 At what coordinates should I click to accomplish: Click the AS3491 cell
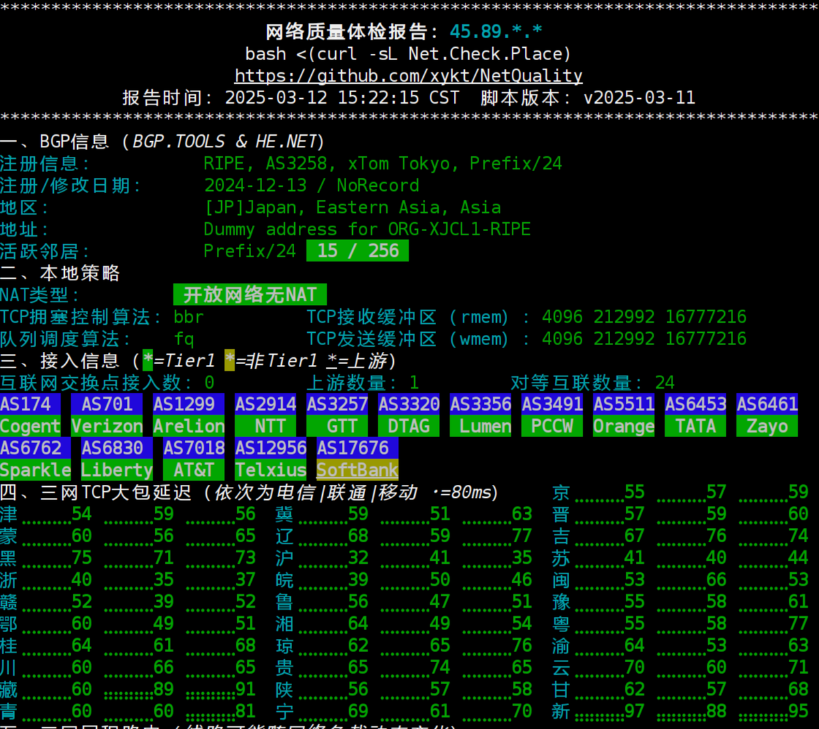pos(552,404)
